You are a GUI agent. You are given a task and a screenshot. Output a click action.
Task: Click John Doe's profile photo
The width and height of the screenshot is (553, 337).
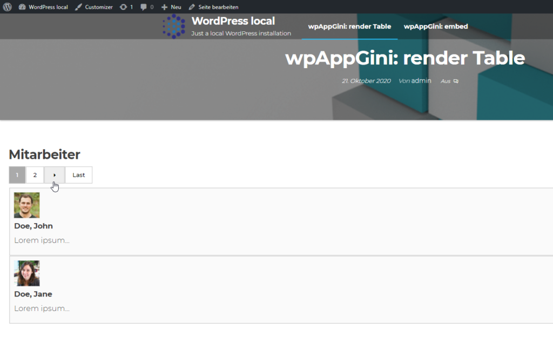coord(27,205)
